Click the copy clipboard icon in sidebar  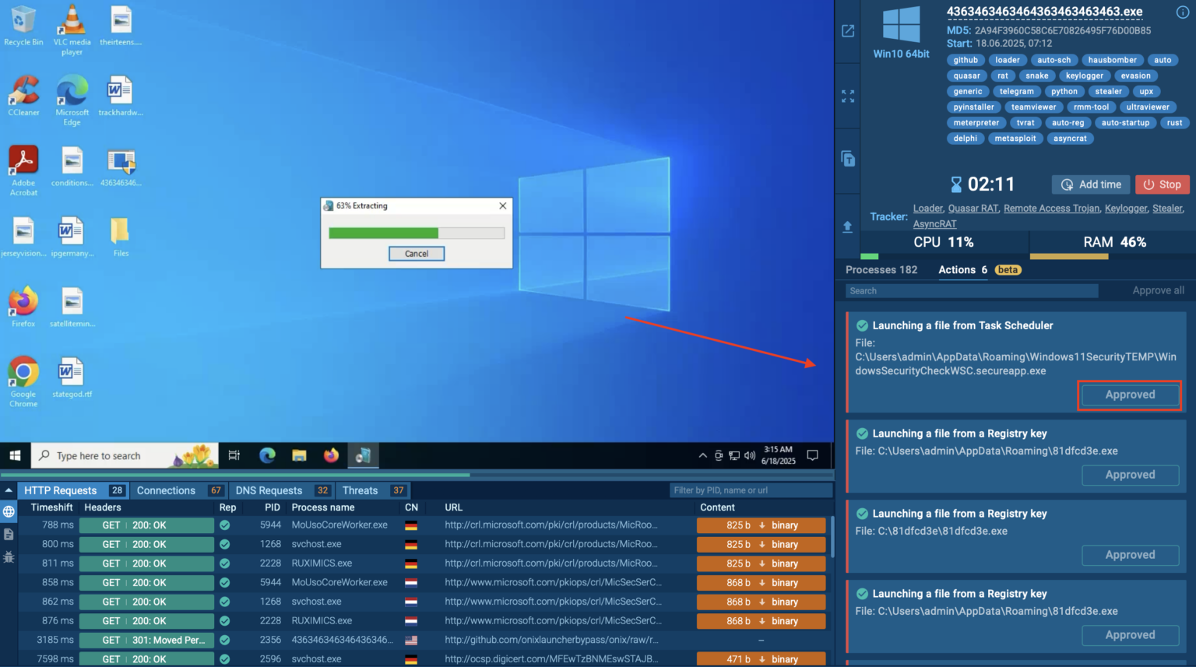click(848, 159)
